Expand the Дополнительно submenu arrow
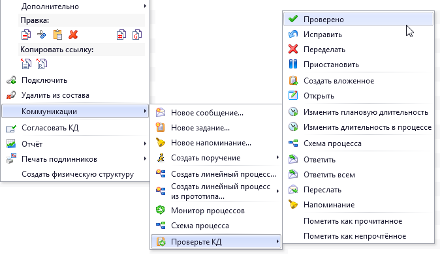Viewport: 440px width, 255px height. coord(145,6)
